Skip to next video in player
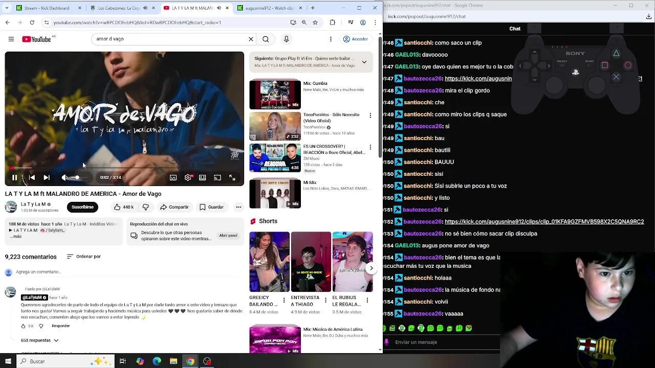This screenshot has width=655, height=368. tap(47, 177)
